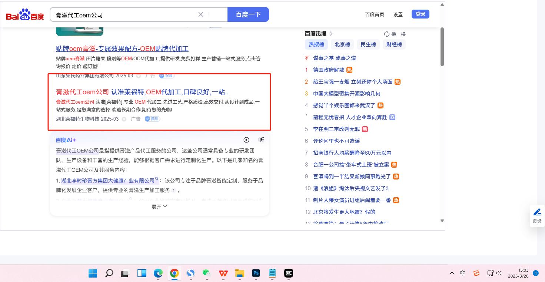Click the 百度一下 search button

pos(248,14)
